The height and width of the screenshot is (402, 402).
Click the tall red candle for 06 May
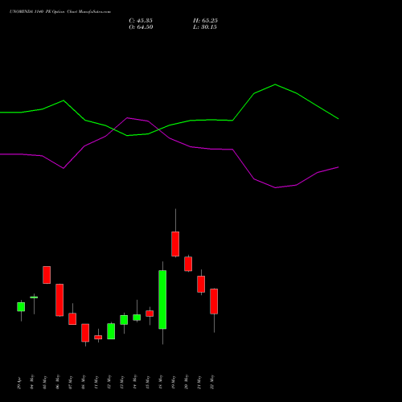pyautogui.click(x=59, y=300)
